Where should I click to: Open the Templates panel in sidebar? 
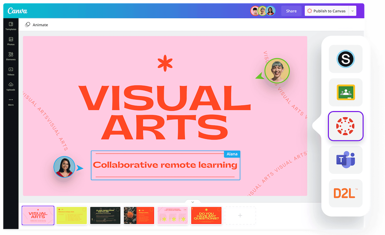coord(11,26)
